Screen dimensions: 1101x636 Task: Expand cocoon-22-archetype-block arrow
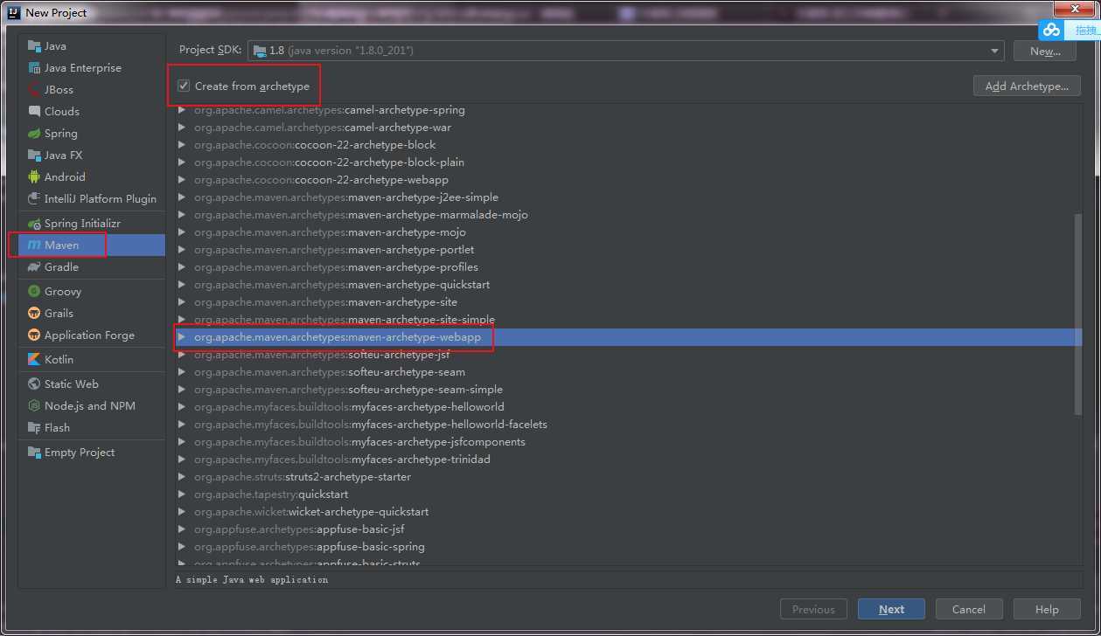pos(182,145)
